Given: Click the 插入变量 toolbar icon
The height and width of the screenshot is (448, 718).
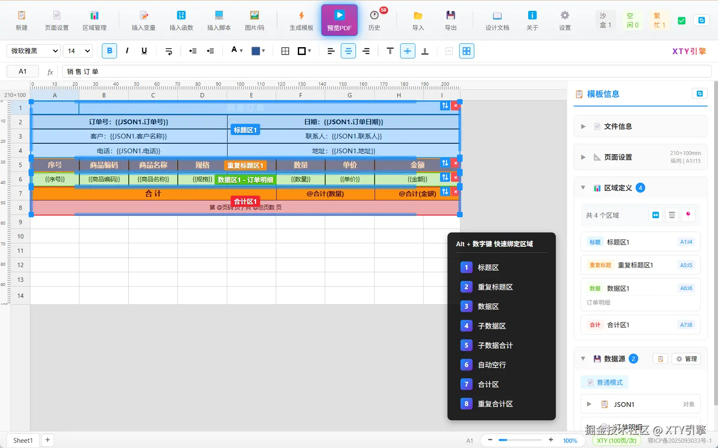Looking at the screenshot, I should pyautogui.click(x=144, y=20).
